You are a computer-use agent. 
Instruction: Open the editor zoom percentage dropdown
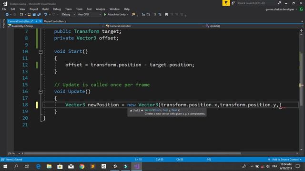point(19,153)
